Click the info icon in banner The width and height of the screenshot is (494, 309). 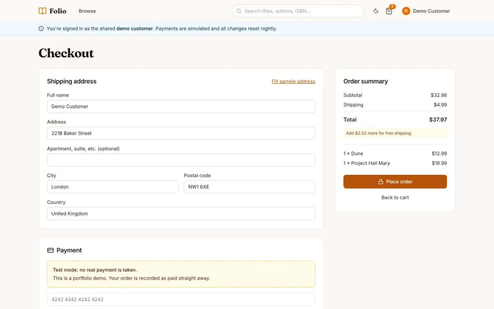coord(41,28)
